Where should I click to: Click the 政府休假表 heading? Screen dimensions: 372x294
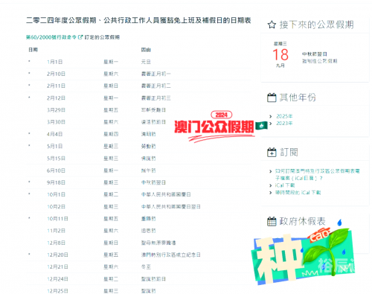tap(302, 221)
